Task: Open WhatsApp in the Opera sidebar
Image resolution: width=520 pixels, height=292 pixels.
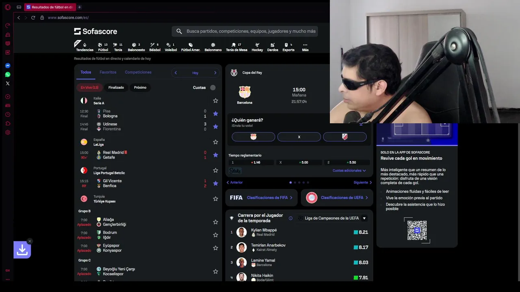Action: coord(8,75)
